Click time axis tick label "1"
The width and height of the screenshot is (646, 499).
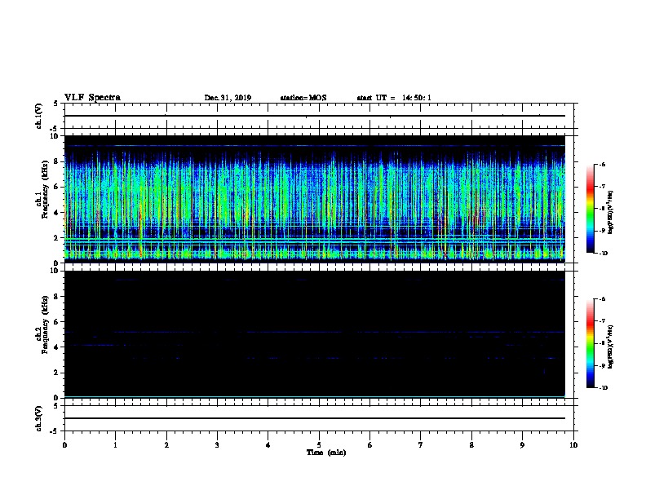(115, 445)
